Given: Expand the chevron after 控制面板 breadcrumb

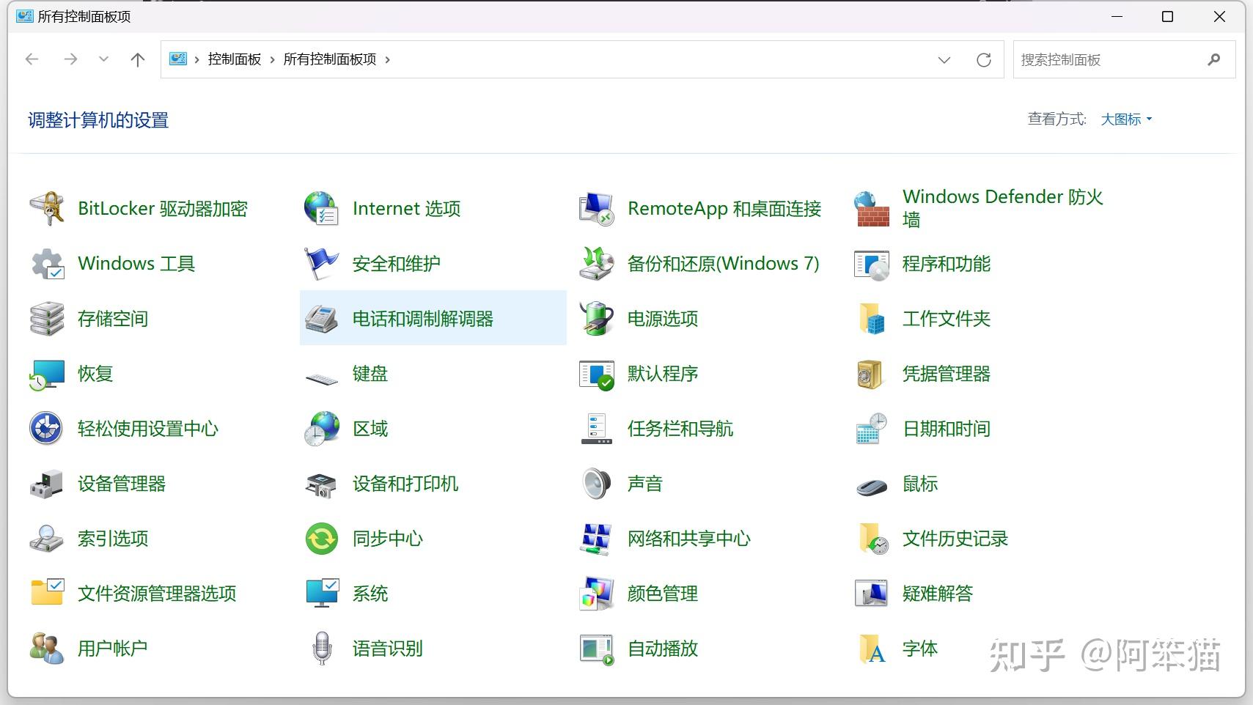Looking at the screenshot, I should pyautogui.click(x=273, y=60).
